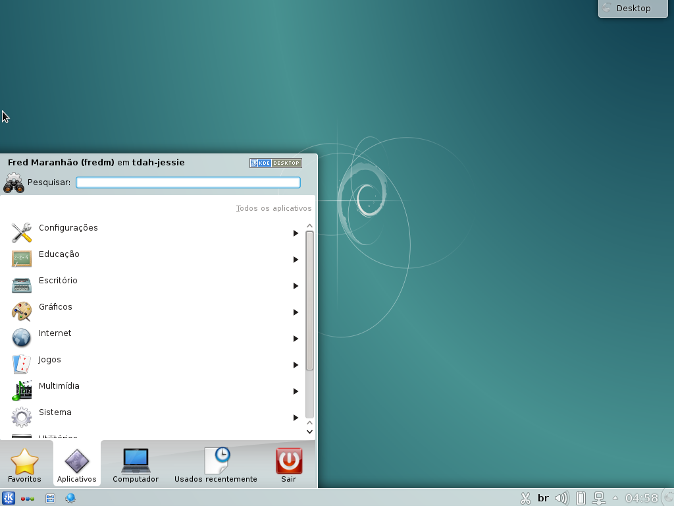The height and width of the screenshot is (506, 674).
Task: Click the 'Todos os aplicativos' link
Action: tap(274, 208)
